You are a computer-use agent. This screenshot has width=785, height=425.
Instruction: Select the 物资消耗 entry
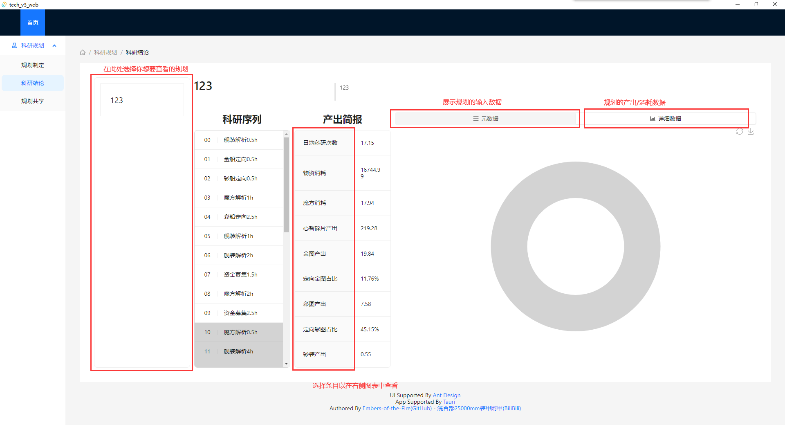pyautogui.click(x=324, y=173)
